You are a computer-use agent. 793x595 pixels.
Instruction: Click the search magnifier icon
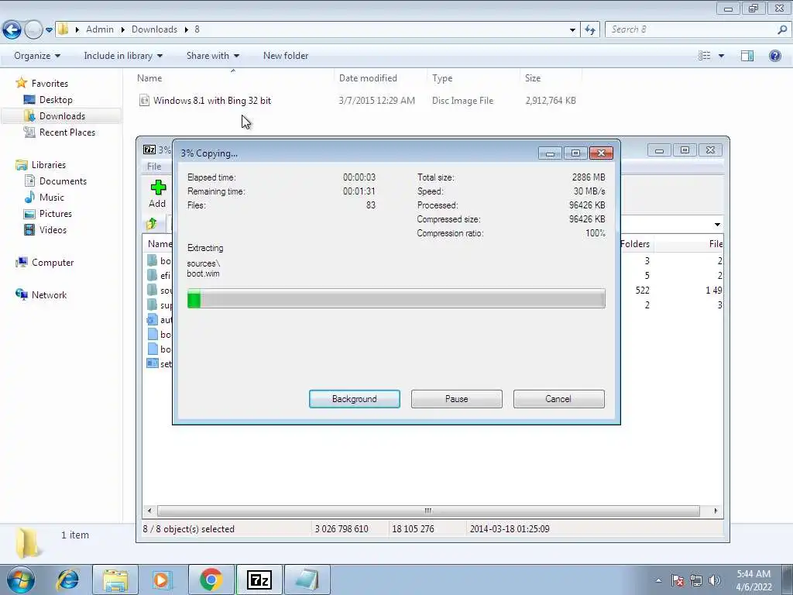pos(782,29)
